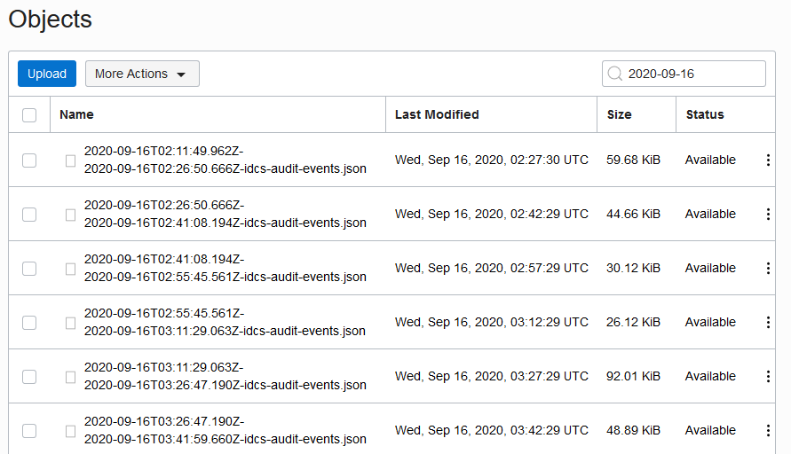Open kebab menu for 44.66 KiB object

point(768,215)
